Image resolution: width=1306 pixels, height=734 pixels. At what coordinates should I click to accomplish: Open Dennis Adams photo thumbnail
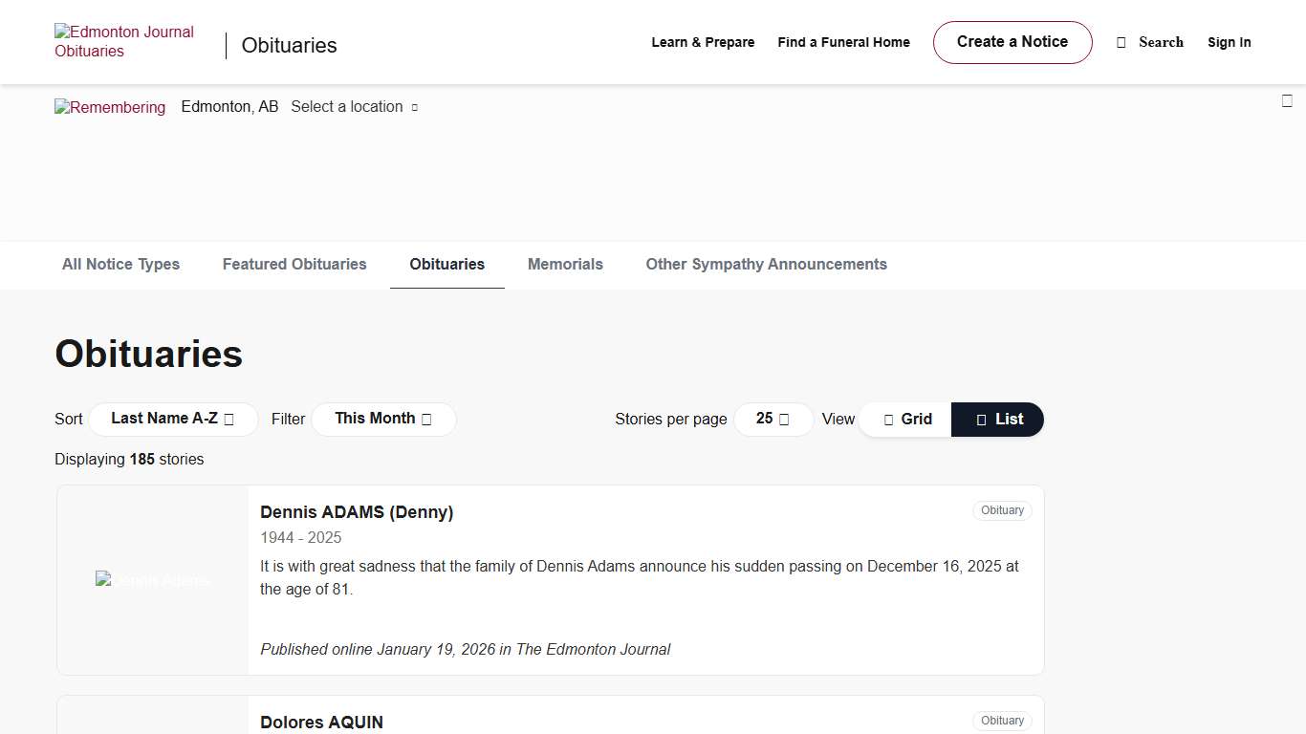click(153, 580)
